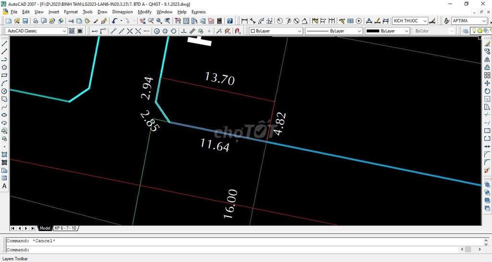
Task: Activate the Zoom Window tool
Action: (159, 21)
